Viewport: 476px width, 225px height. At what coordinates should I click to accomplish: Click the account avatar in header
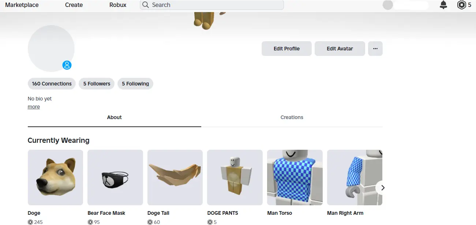coord(387,5)
